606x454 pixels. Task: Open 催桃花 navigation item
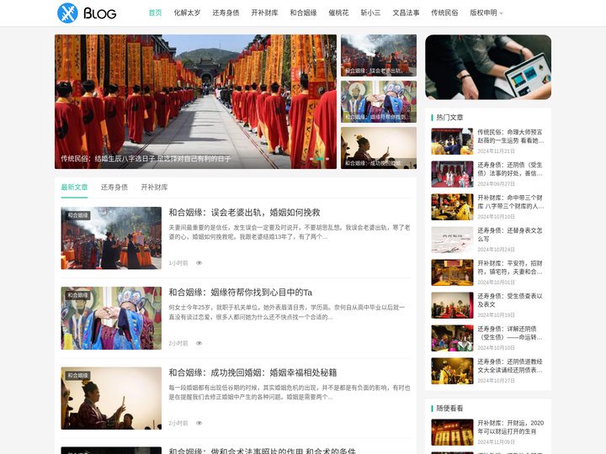click(338, 13)
